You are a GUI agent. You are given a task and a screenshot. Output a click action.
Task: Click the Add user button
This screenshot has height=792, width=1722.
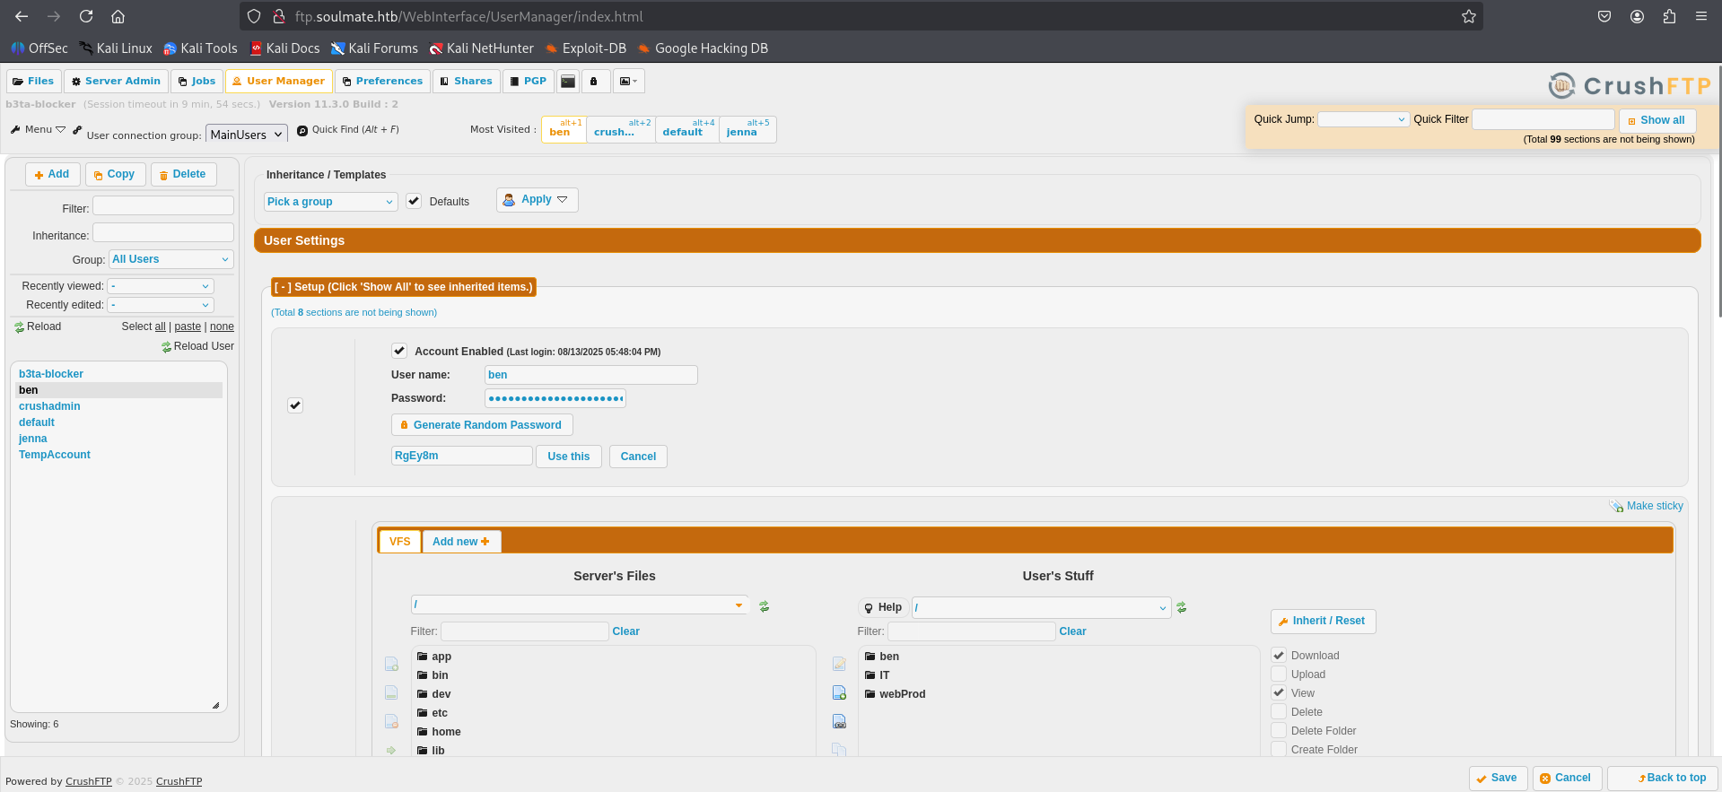52,174
